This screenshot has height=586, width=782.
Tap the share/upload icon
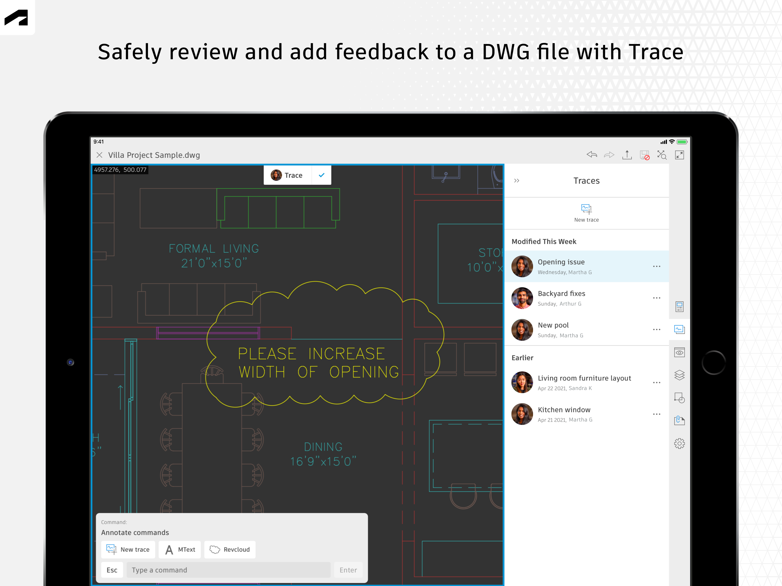[627, 155]
